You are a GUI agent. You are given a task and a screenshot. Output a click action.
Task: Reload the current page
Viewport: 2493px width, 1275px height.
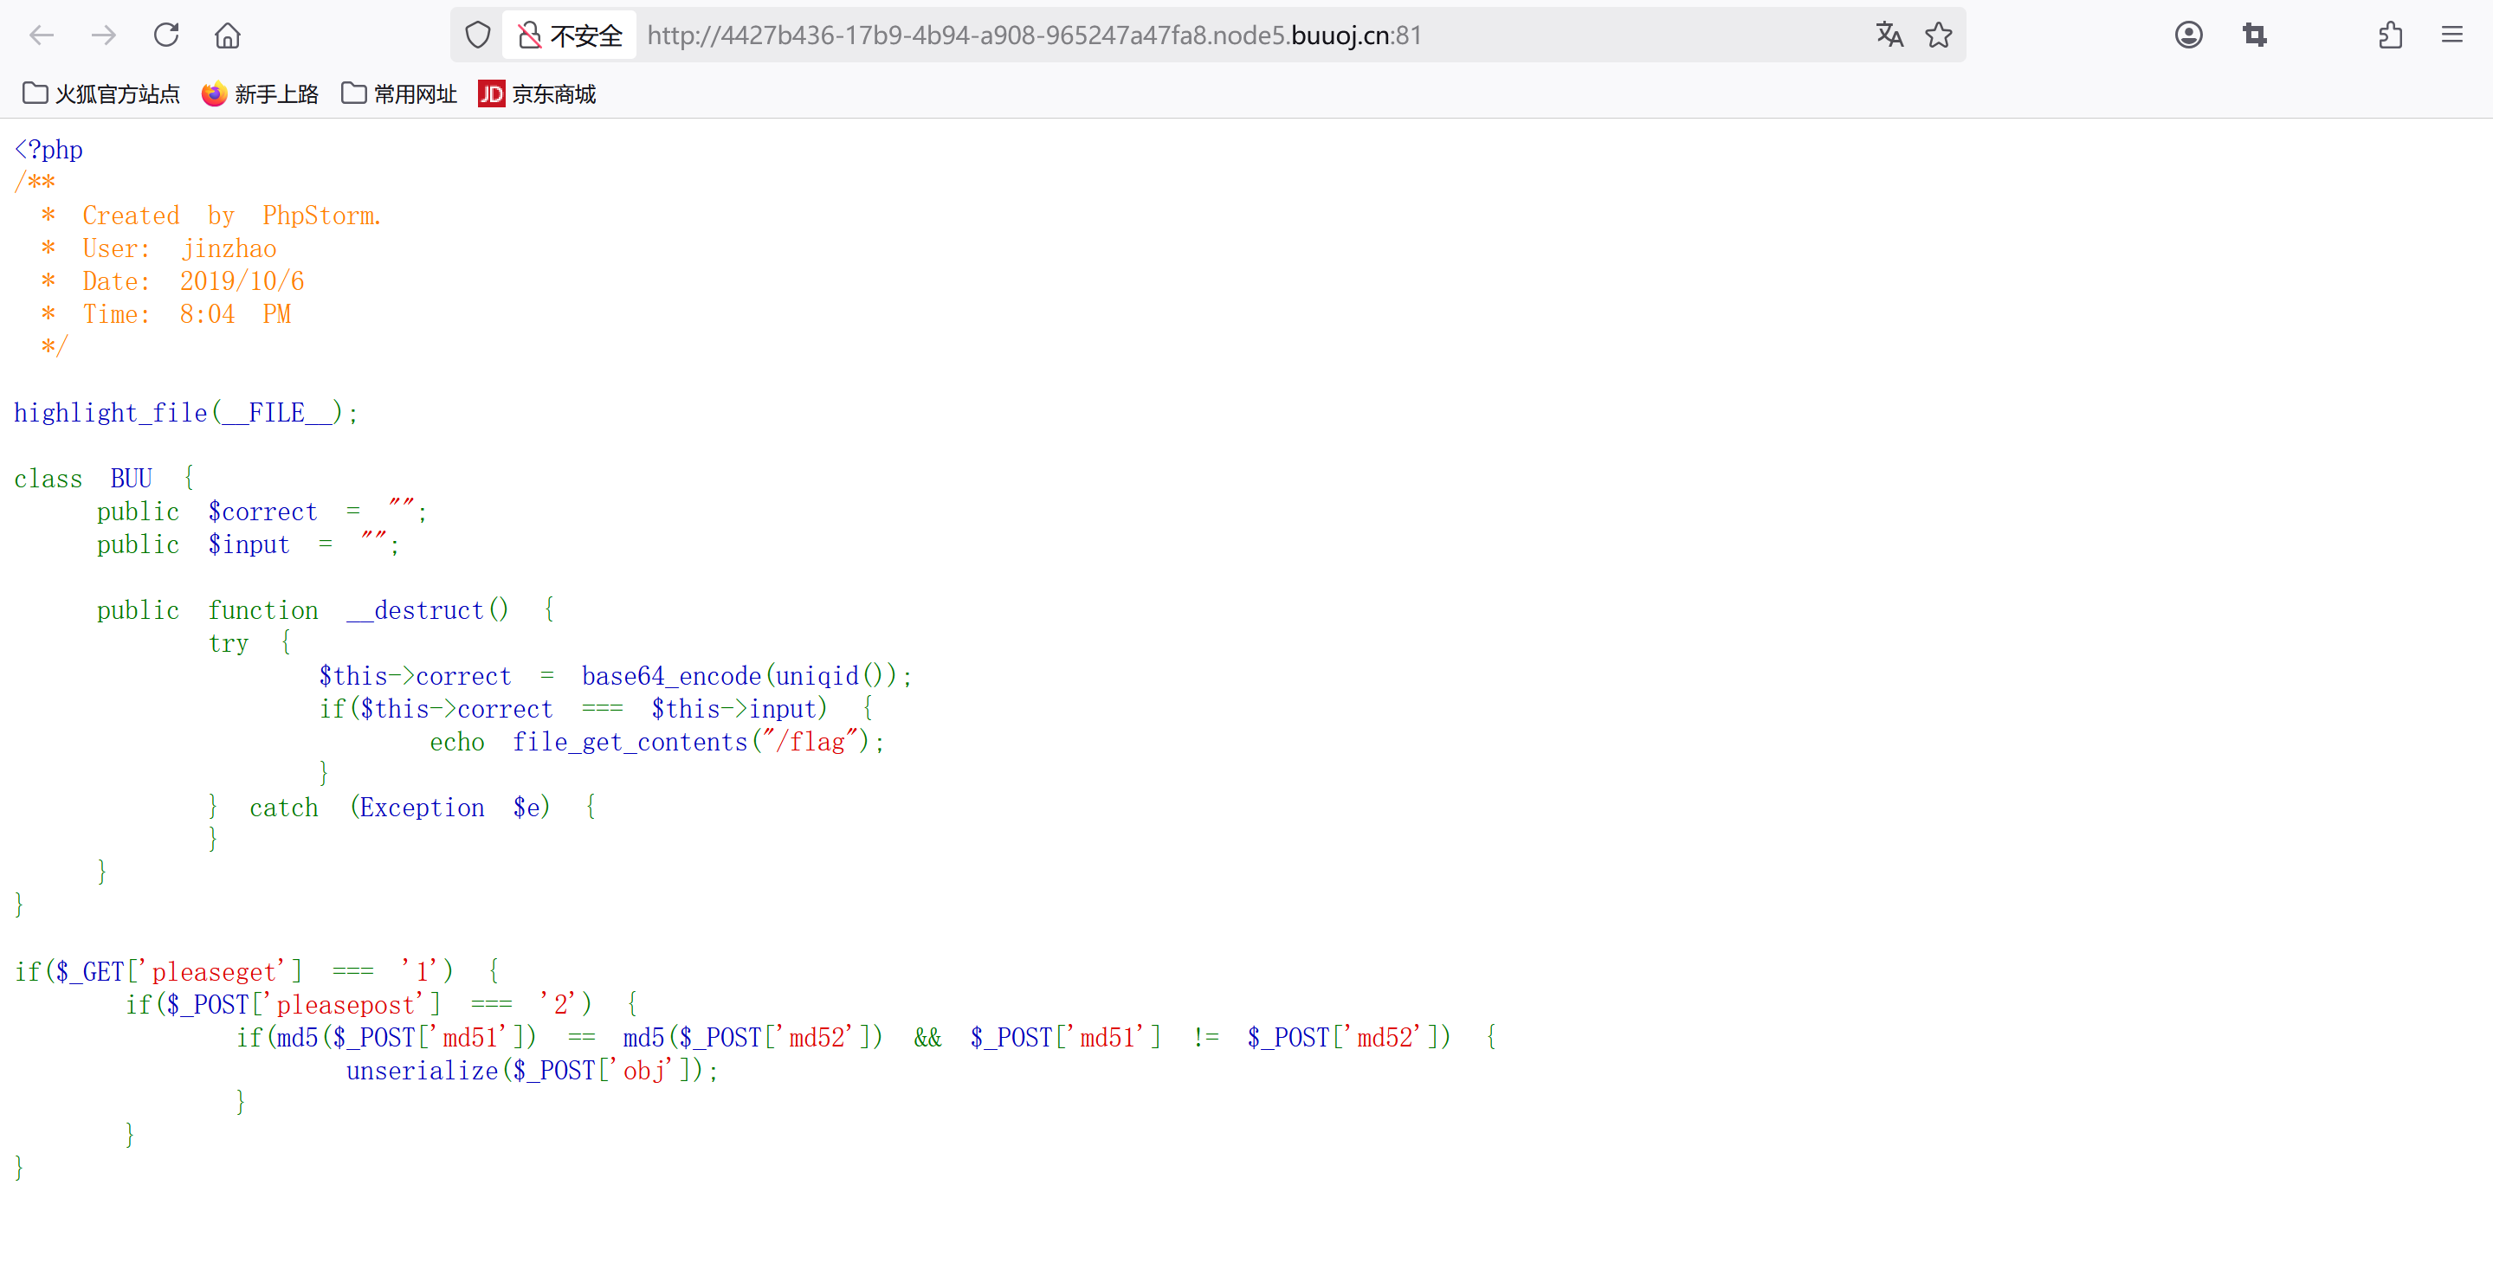tap(166, 35)
